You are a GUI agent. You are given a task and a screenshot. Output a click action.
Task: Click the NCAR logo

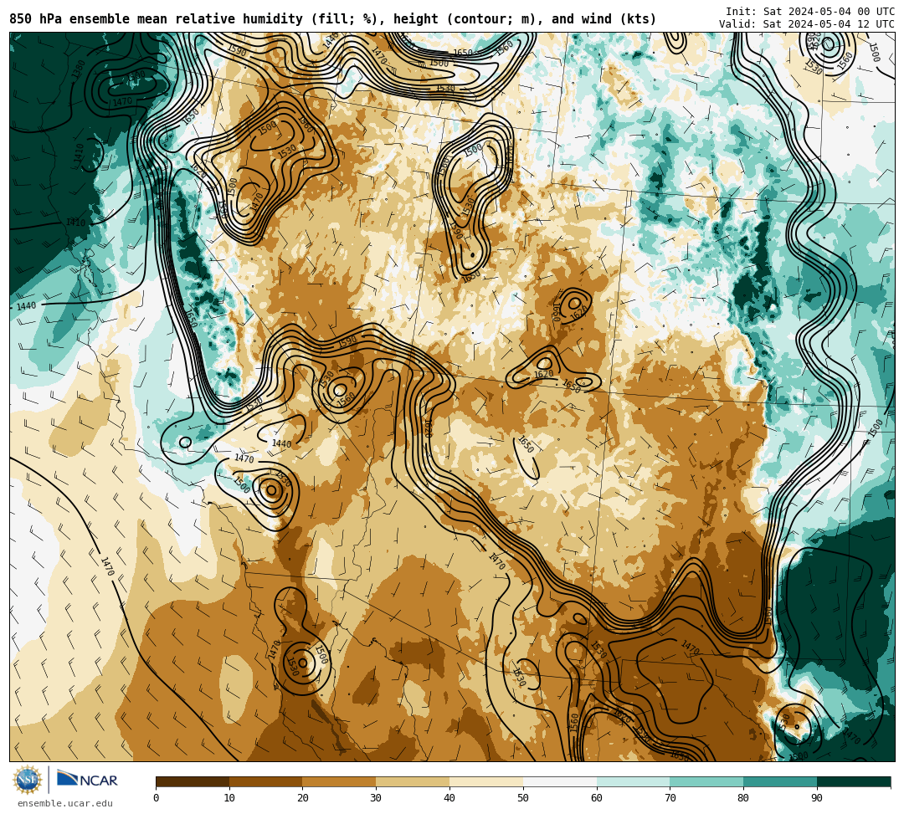(88, 780)
